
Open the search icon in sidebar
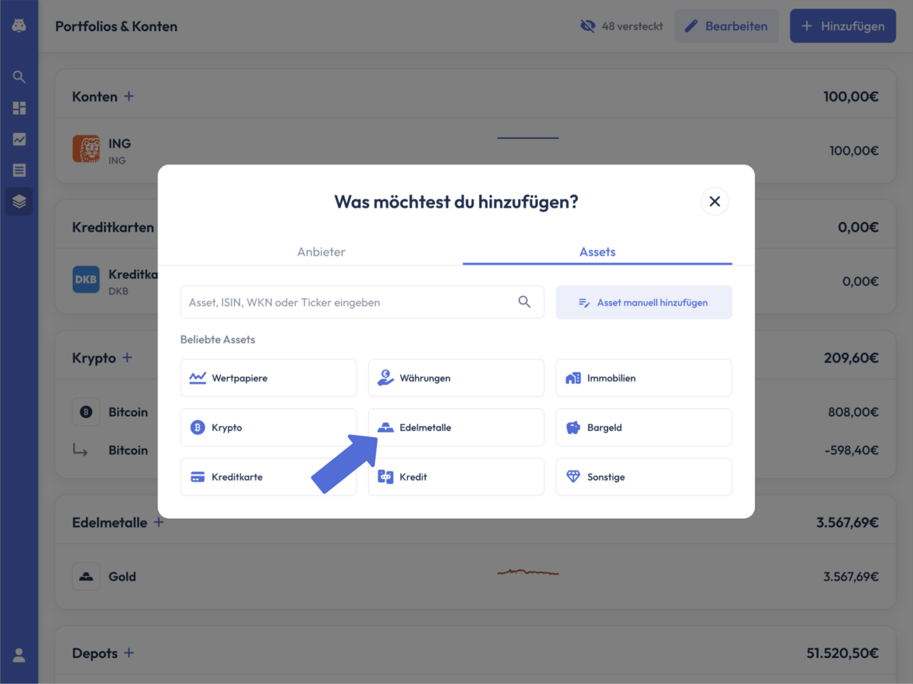19,77
